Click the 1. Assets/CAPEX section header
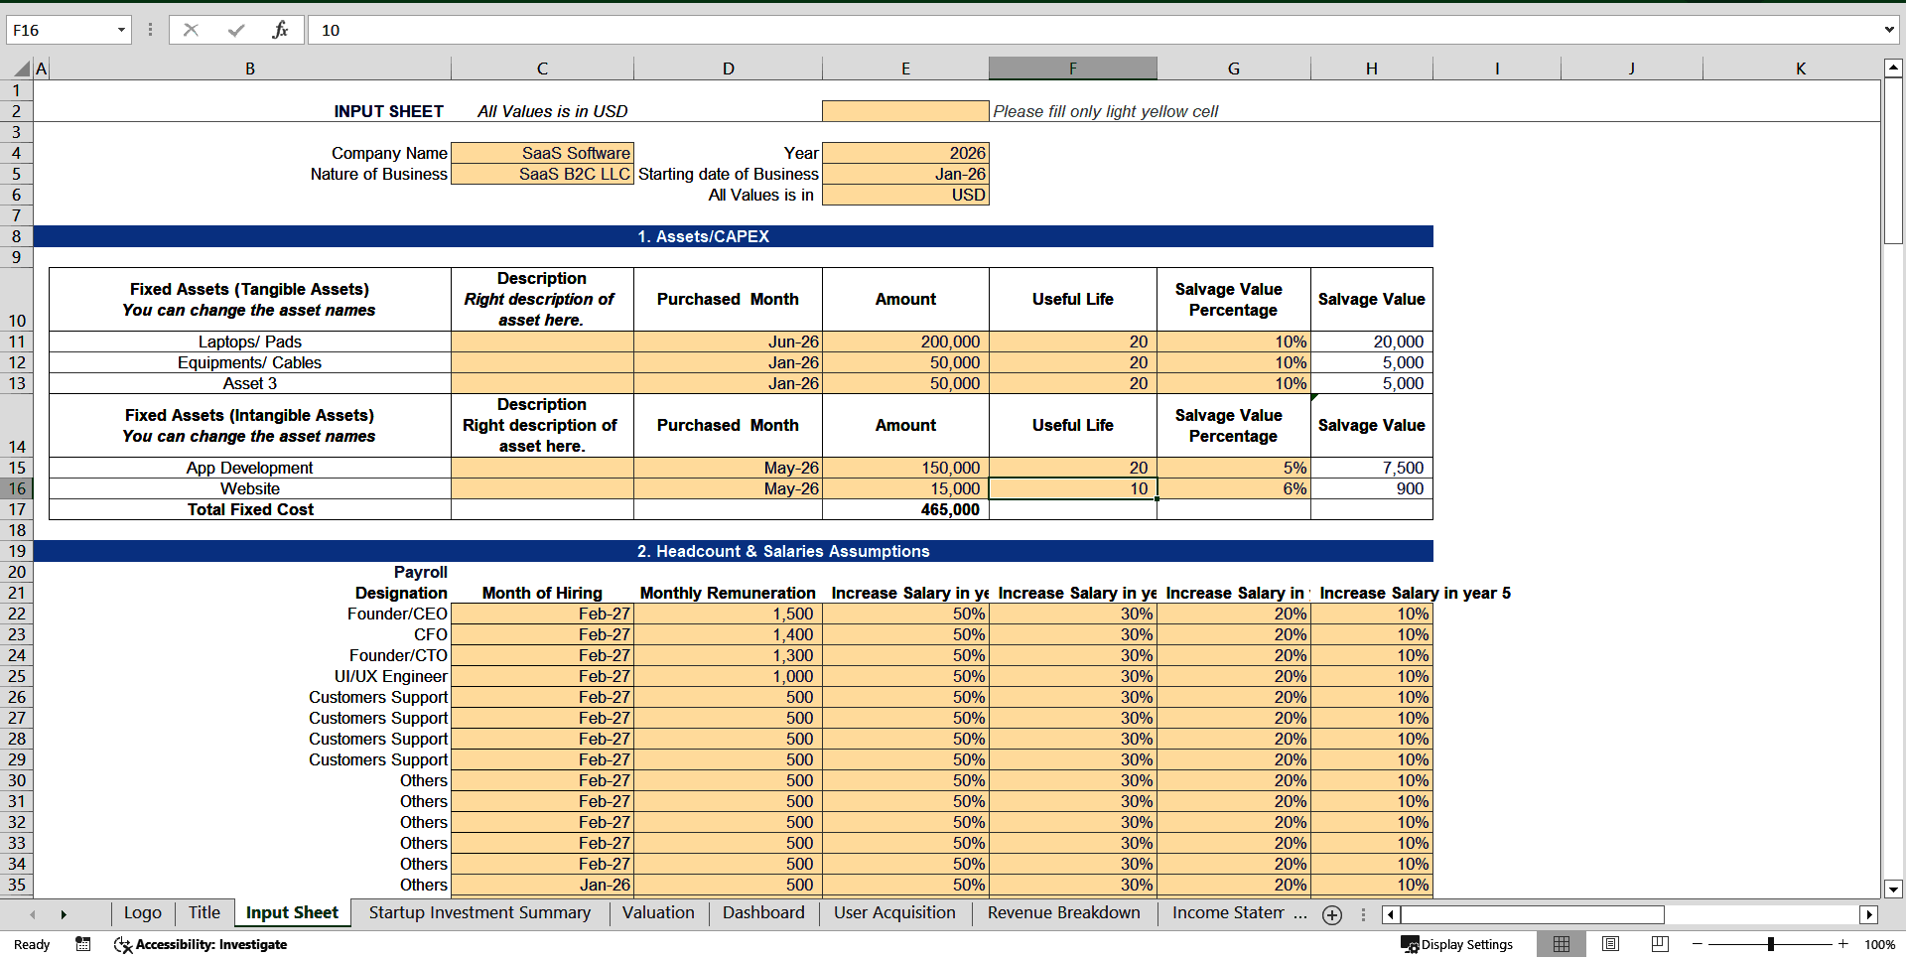This screenshot has width=1906, height=959. pos(734,236)
